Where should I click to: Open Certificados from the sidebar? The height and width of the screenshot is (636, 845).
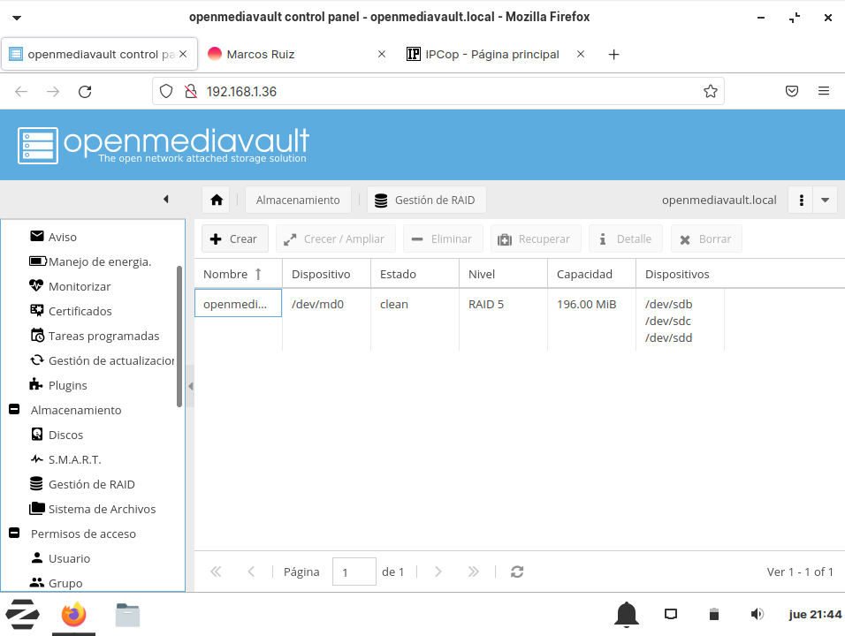pyautogui.click(x=80, y=311)
